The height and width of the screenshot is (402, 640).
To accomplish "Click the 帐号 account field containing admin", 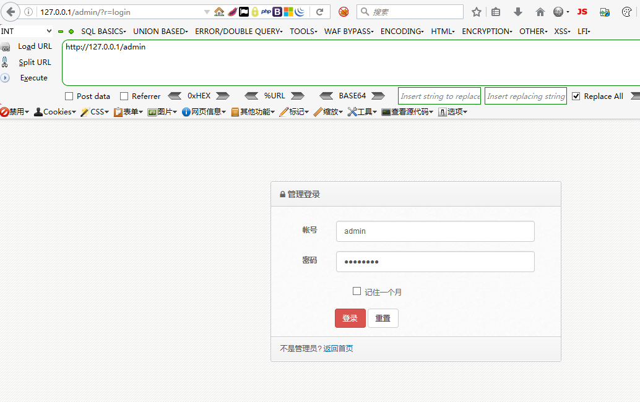I will (435, 231).
